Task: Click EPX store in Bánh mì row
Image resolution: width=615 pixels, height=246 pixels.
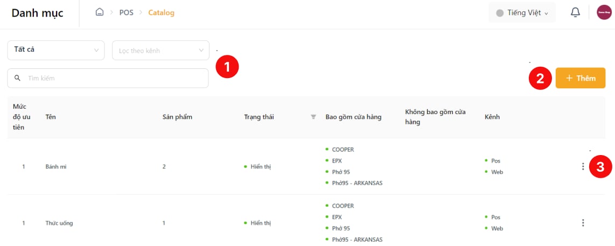Action: coord(337,160)
